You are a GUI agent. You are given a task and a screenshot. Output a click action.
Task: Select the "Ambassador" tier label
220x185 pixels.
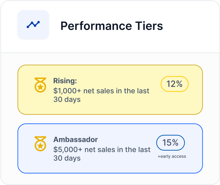[76, 139]
